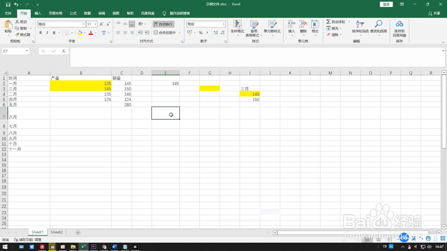This screenshot has width=447, height=251.
Task: Click increase decimal places icon
Action: click(x=216, y=33)
